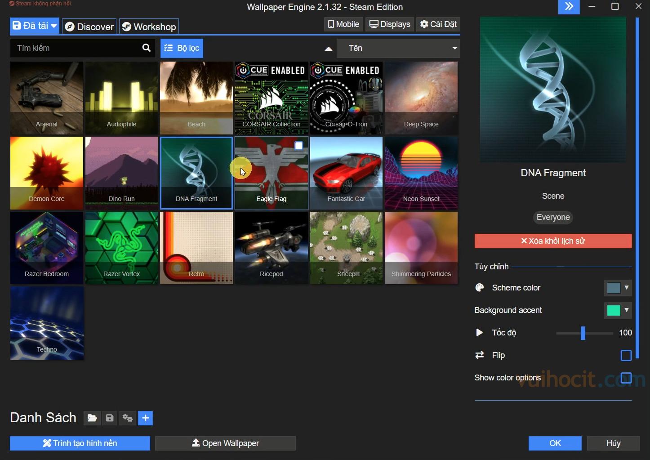Enable the Flip checkbox
Image resolution: width=650 pixels, height=460 pixels.
pos(626,355)
